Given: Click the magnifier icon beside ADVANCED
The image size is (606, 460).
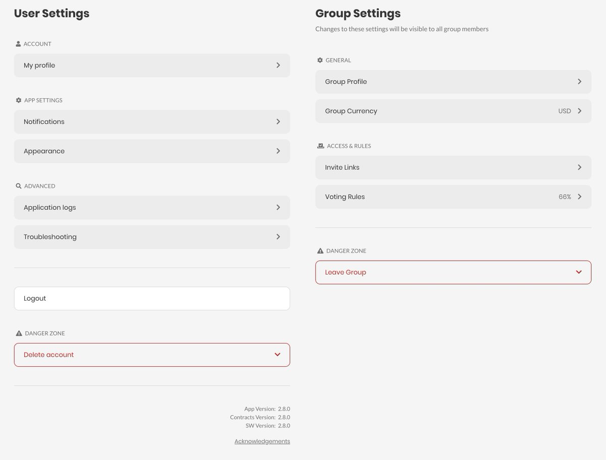Looking at the screenshot, I should (x=19, y=186).
